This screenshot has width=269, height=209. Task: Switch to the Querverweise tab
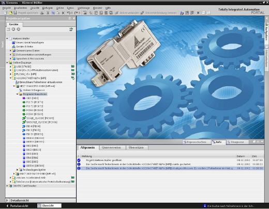(111, 148)
